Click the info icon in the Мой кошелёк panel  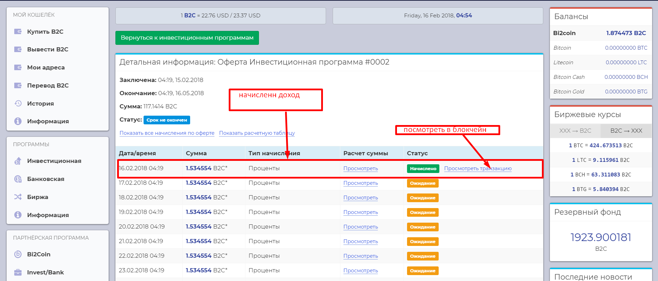pos(18,121)
